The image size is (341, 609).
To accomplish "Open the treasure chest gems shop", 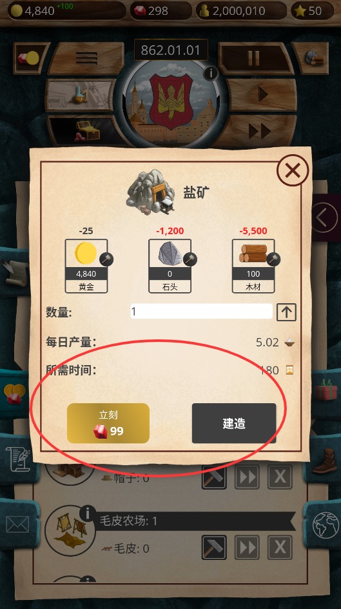I will (85, 131).
